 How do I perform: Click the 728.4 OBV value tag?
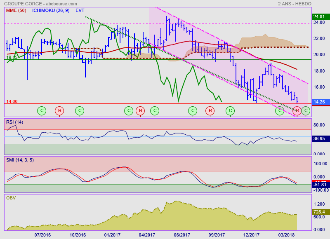pyautogui.click(x=321, y=212)
